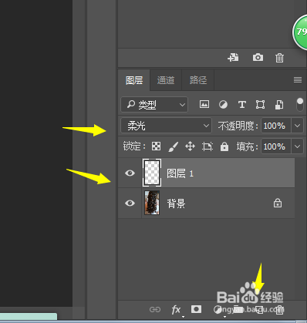Viewport: 307px width, 323px height.
Task: Filter layers by shape layers icon
Action: click(x=260, y=105)
